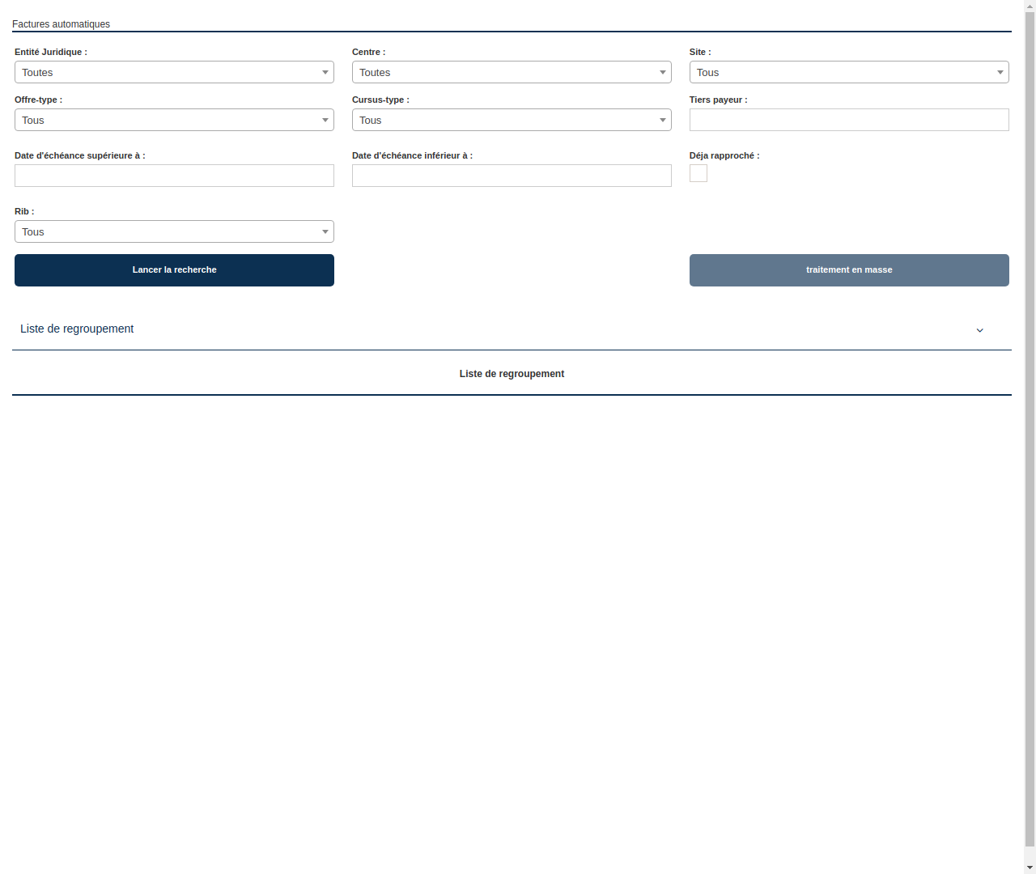Screen dimensions: 1036x874
Task: Open the Cursus-type dropdown
Action: click(512, 120)
